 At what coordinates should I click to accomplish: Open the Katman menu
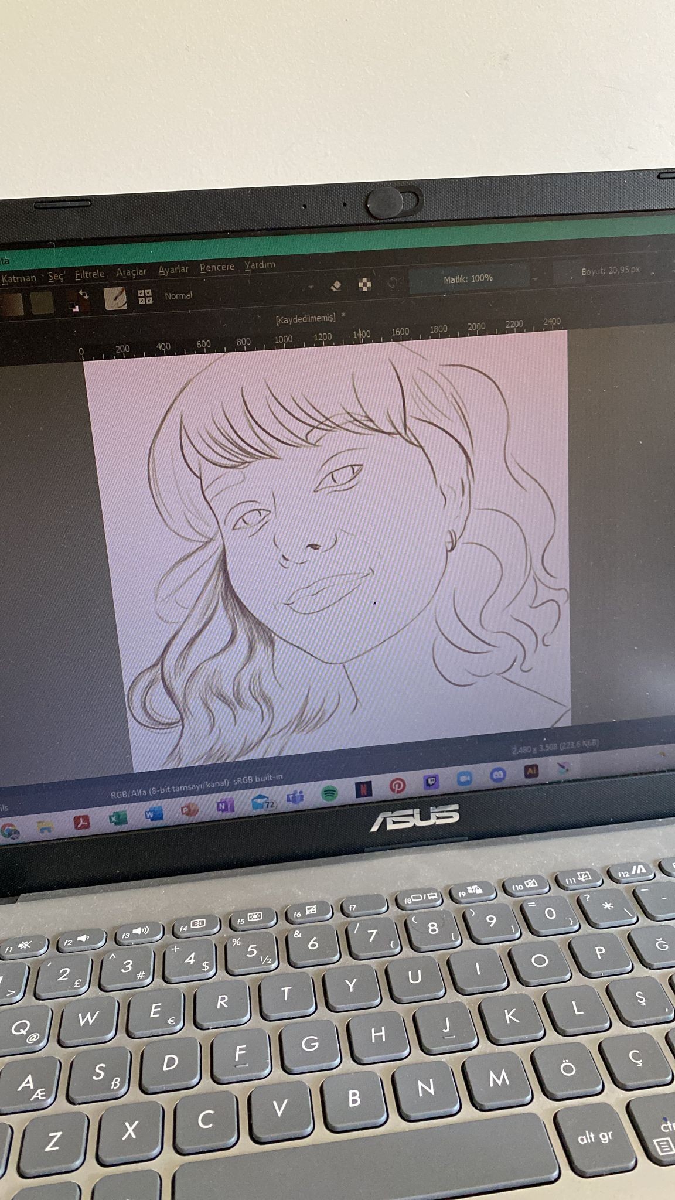pos(19,278)
